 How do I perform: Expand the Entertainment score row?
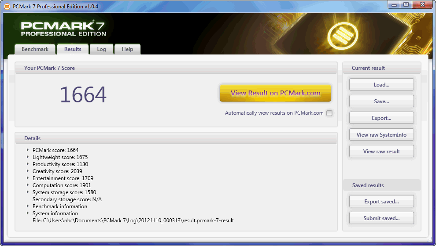coord(28,178)
